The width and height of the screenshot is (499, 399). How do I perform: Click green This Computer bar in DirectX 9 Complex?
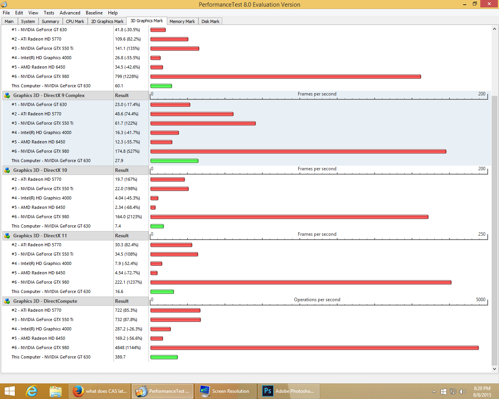tap(174, 161)
